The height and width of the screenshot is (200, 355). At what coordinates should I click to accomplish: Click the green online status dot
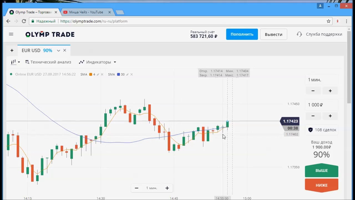(x=11, y=74)
